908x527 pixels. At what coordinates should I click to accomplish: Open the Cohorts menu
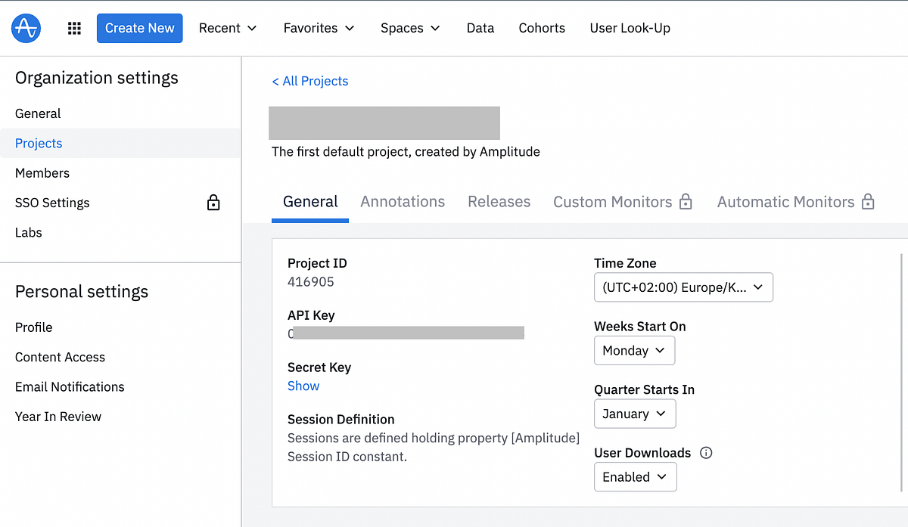click(542, 28)
